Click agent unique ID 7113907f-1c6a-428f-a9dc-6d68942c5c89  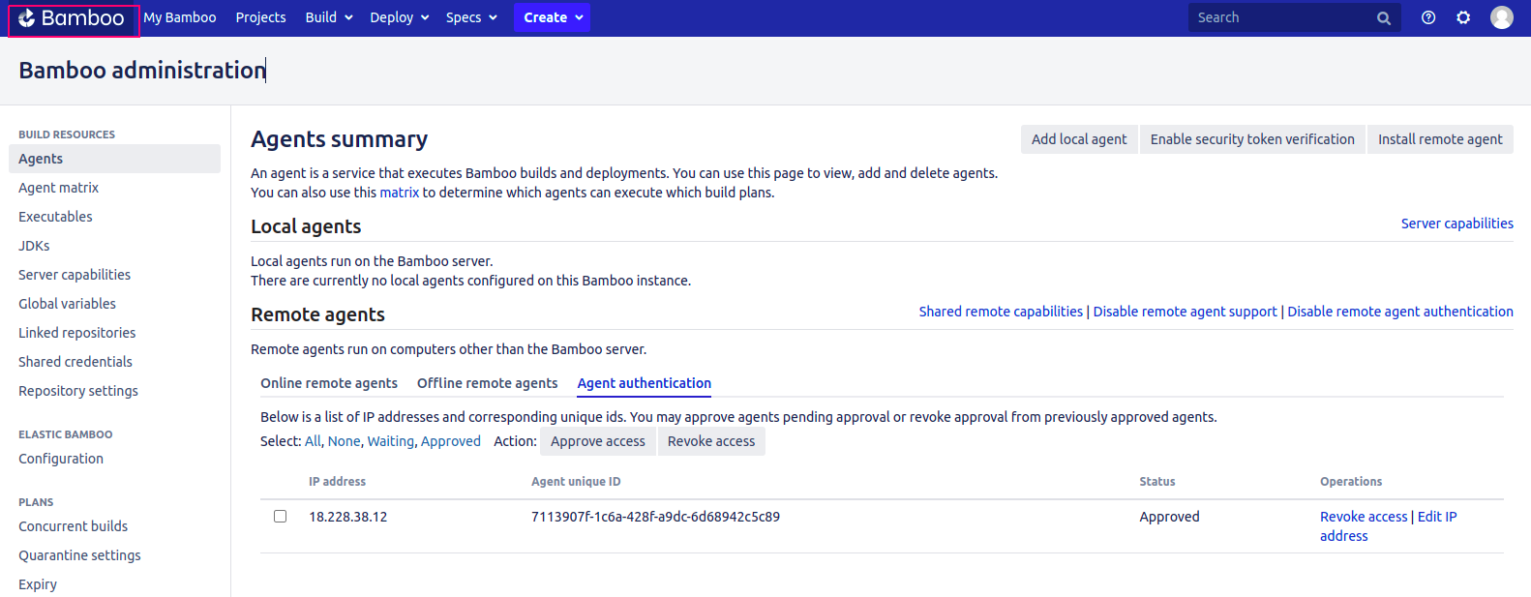coord(655,517)
